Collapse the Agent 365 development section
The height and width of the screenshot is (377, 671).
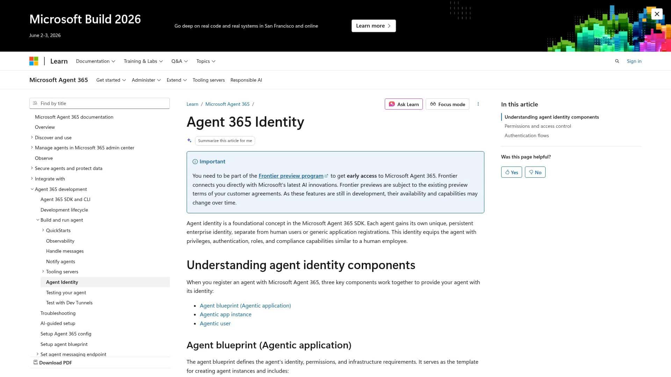(x=32, y=189)
